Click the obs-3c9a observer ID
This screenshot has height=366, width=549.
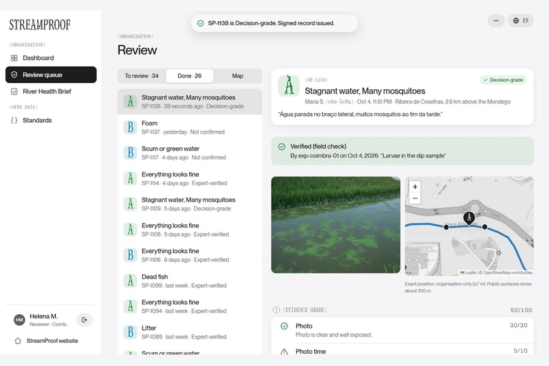click(x=339, y=102)
